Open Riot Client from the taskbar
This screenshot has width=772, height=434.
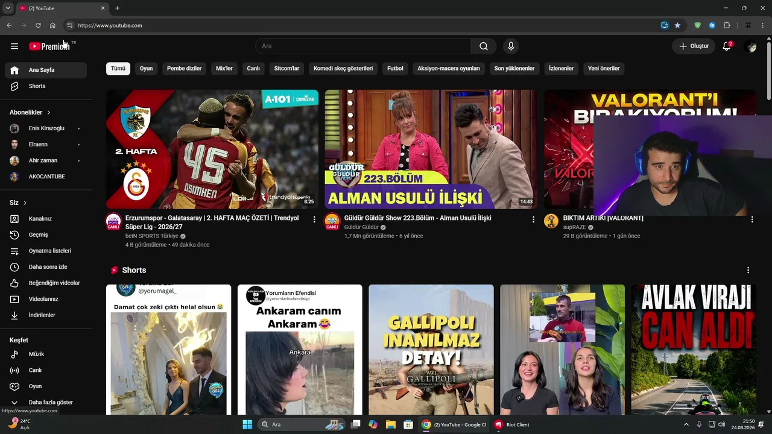click(512, 424)
